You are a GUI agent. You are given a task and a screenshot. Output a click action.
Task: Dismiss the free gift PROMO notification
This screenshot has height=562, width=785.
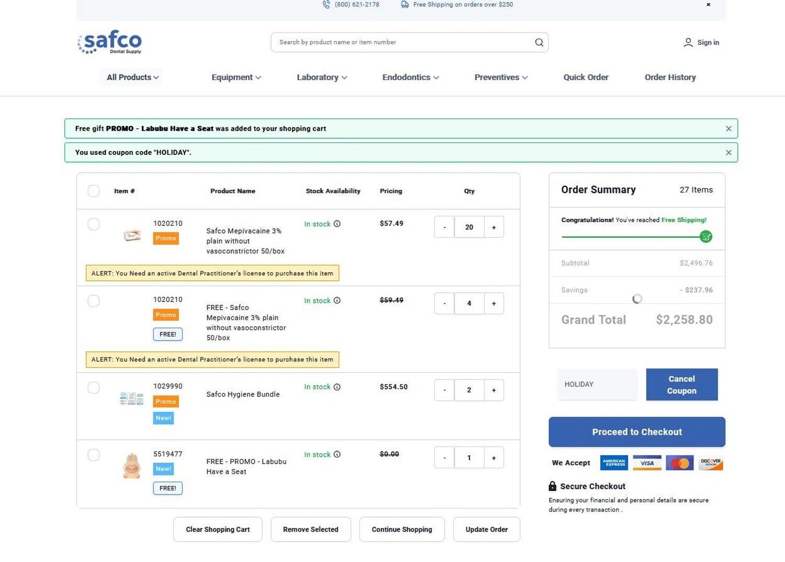pyautogui.click(x=728, y=129)
